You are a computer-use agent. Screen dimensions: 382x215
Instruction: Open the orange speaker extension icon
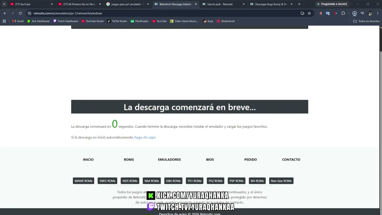(320, 13)
